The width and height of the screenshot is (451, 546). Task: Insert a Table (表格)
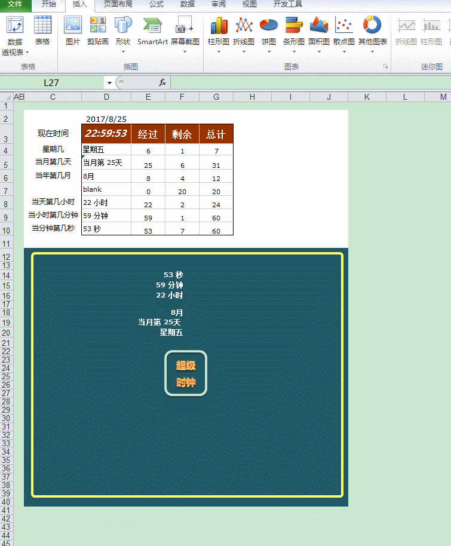(42, 31)
